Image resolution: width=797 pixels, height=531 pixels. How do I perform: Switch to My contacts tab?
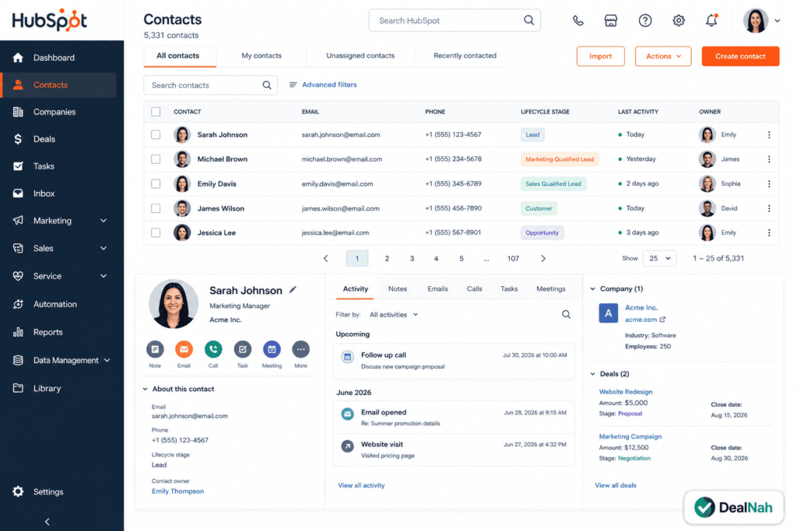pyautogui.click(x=262, y=56)
